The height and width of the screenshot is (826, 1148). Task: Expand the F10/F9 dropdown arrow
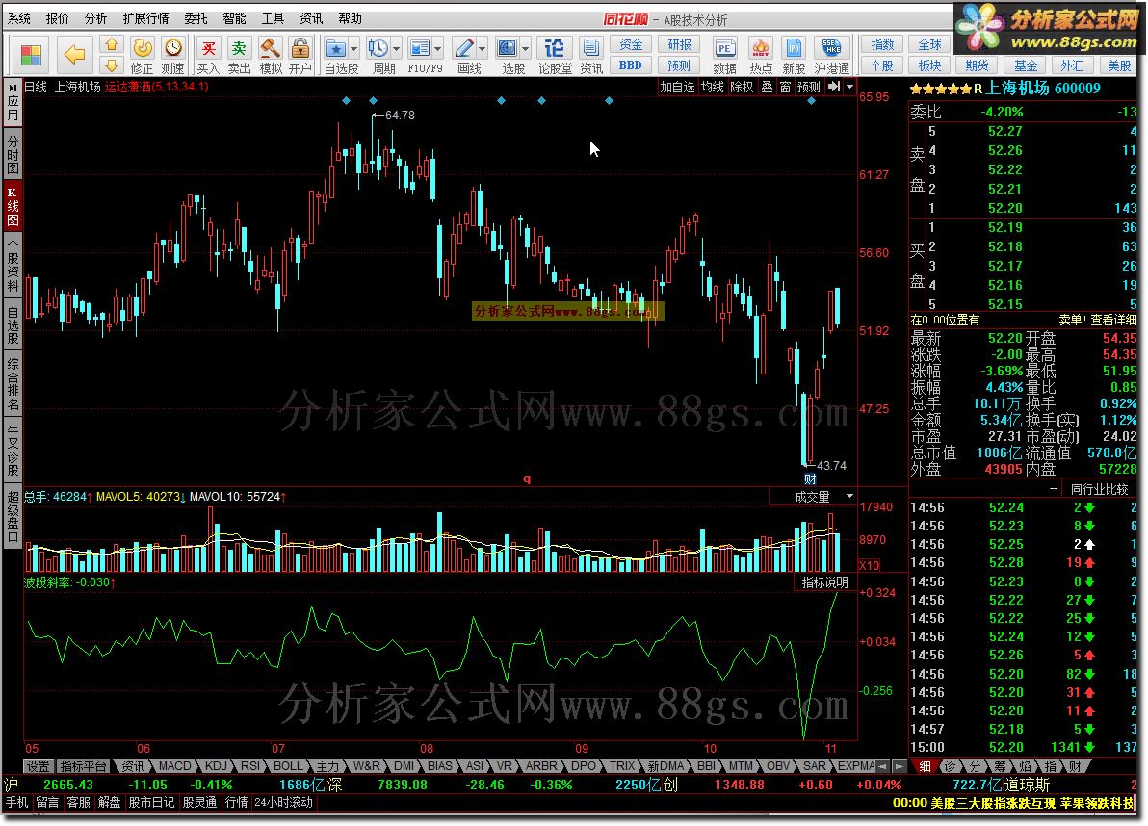(438, 49)
